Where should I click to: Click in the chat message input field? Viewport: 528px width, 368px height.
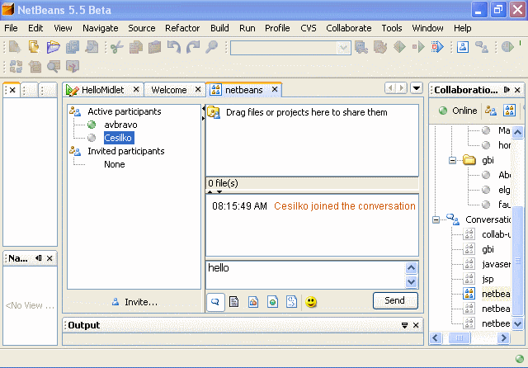(x=305, y=275)
